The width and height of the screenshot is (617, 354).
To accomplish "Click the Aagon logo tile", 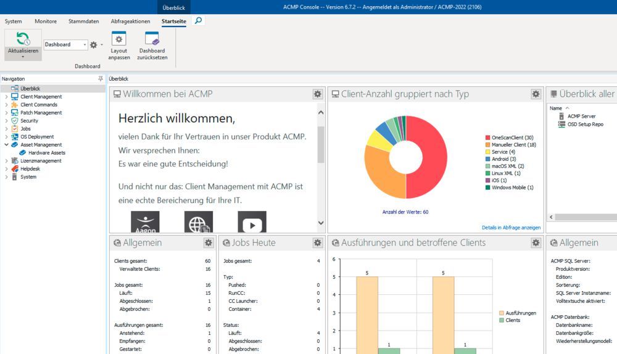I will (x=145, y=221).
